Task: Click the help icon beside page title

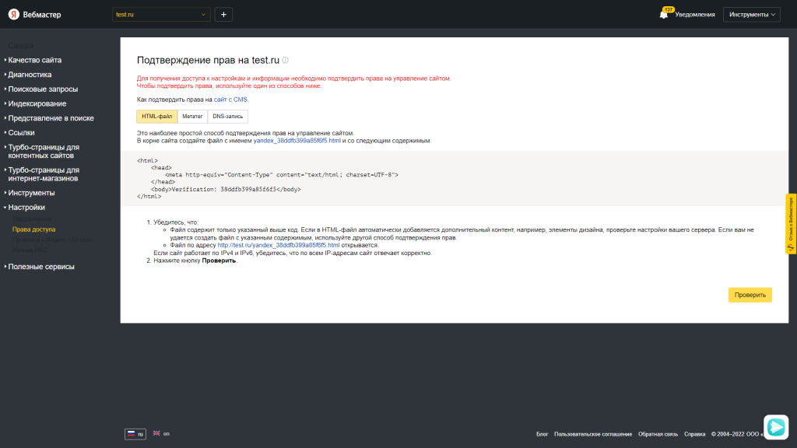Action: click(285, 61)
